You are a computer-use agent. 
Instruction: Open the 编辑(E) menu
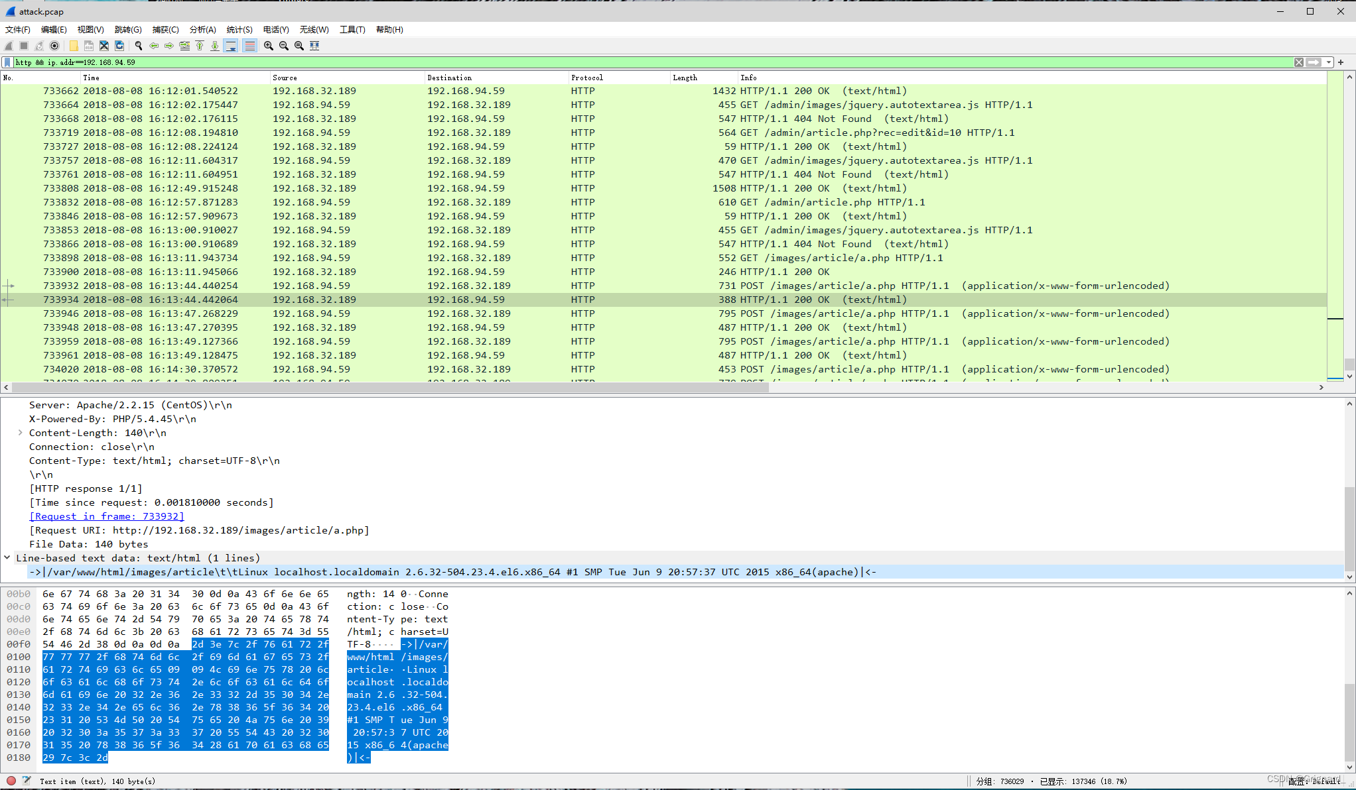(x=54, y=30)
